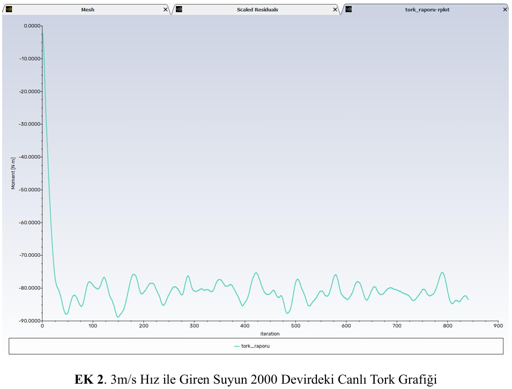Click the -90.0000 y-axis tick label
512x389 pixels.
[29, 321]
